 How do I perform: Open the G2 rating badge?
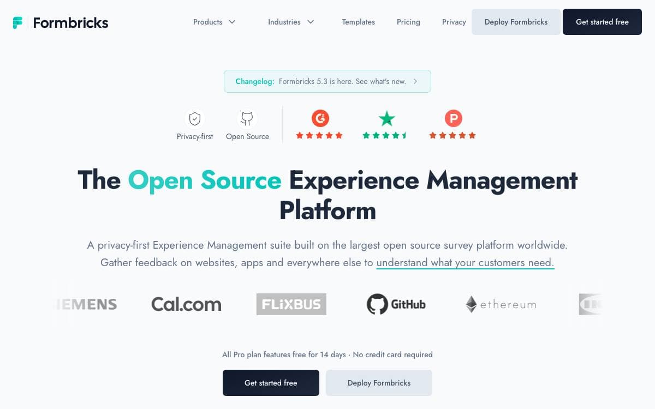click(320, 118)
